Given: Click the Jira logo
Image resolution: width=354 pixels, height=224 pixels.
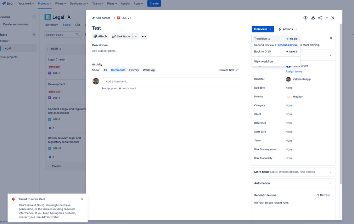Looking at the screenshot, I should (7, 4).
